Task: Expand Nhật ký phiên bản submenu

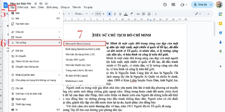Action: click(x=36, y=75)
